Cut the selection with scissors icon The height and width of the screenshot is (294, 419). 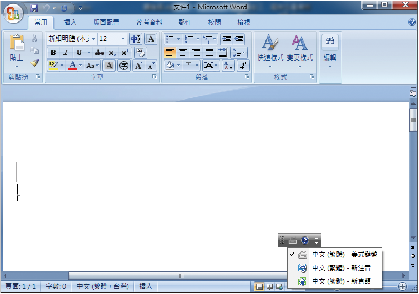click(34, 39)
